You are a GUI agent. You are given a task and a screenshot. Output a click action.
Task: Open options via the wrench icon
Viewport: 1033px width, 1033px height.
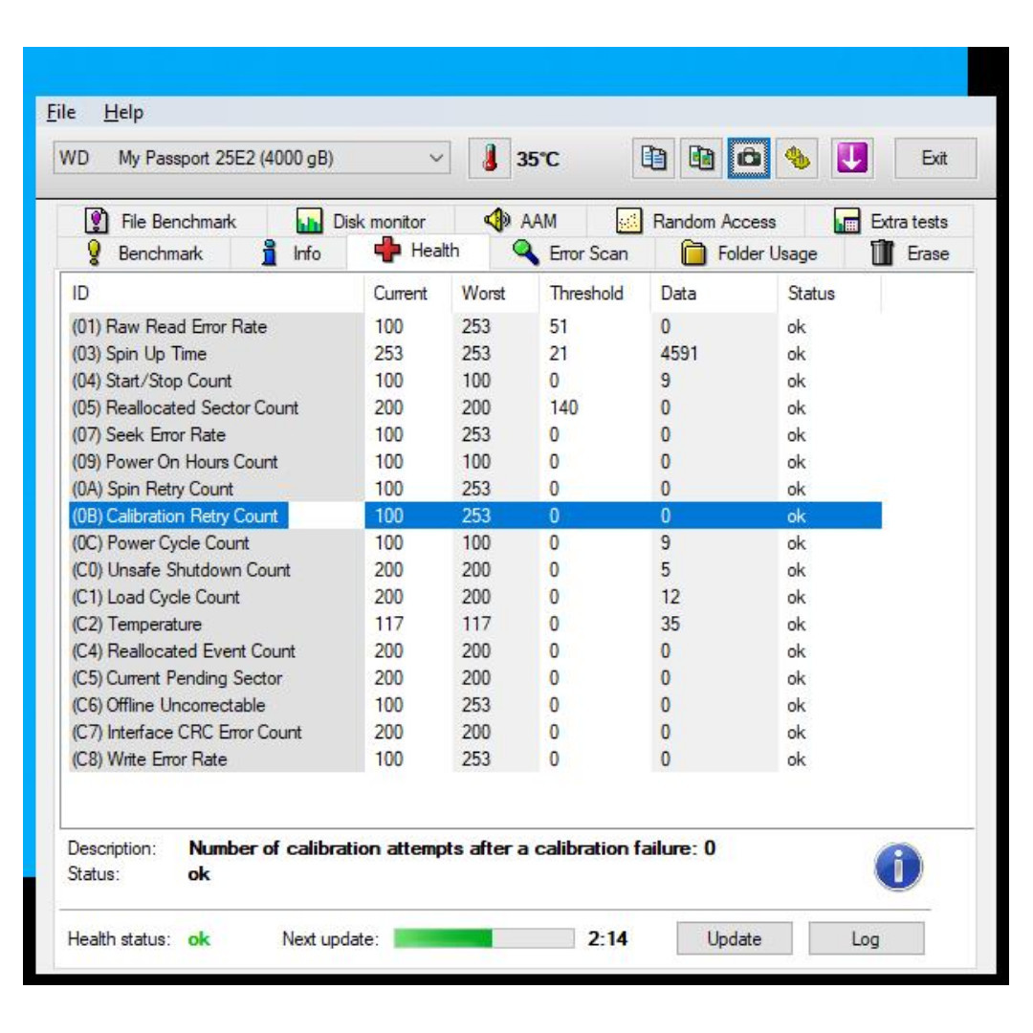point(797,159)
